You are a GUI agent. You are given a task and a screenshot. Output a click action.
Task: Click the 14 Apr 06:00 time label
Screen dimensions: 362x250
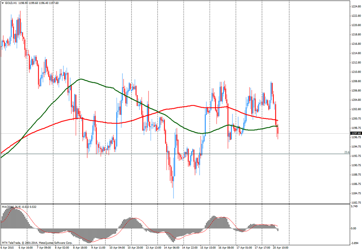[x=172, y=248]
